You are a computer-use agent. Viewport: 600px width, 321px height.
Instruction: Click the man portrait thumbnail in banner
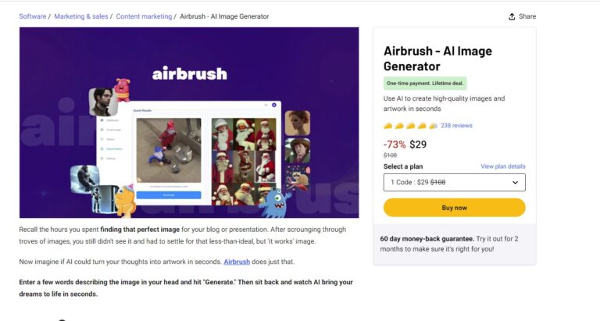click(x=102, y=102)
